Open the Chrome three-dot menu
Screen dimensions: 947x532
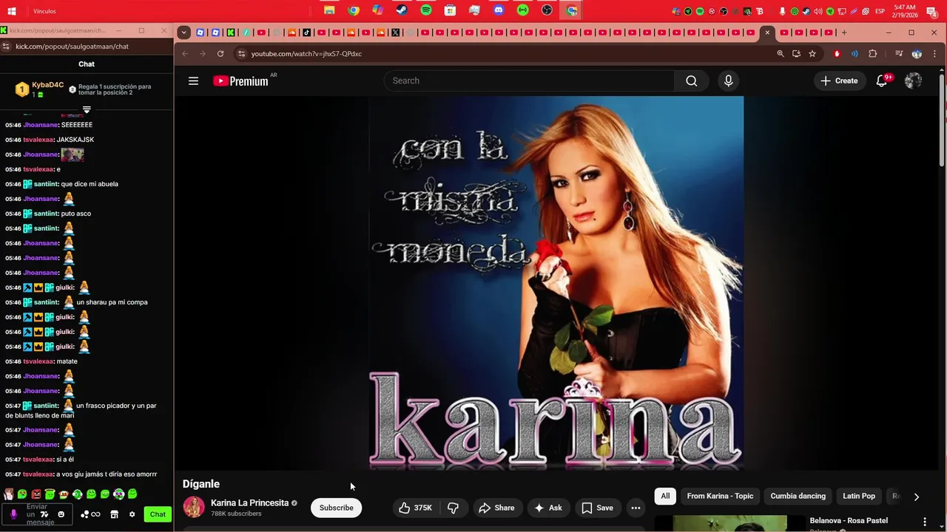pyautogui.click(x=934, y=54)
